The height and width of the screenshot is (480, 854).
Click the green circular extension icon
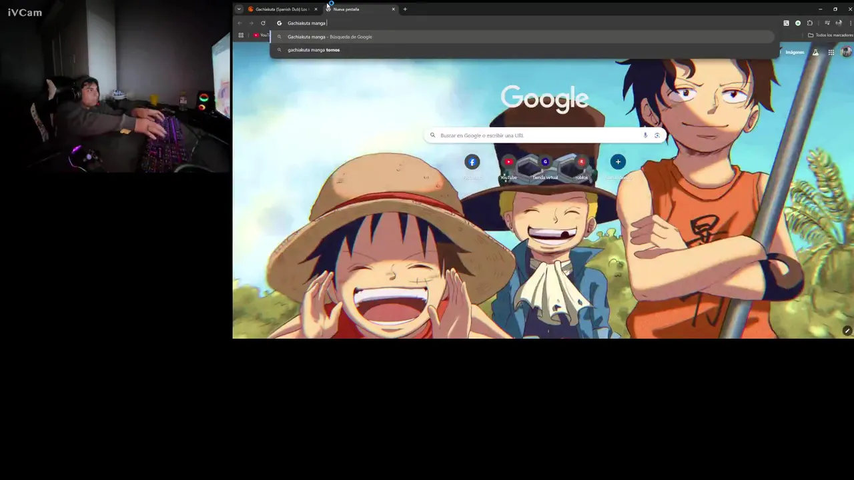(x=798, y=23)
